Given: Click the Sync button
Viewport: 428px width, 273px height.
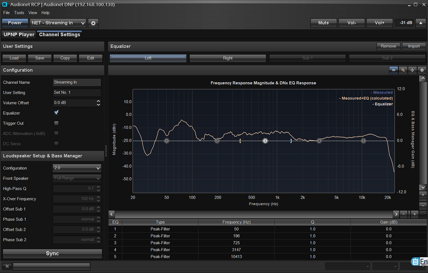Looking at the screenshot, I should coord(52,253).
